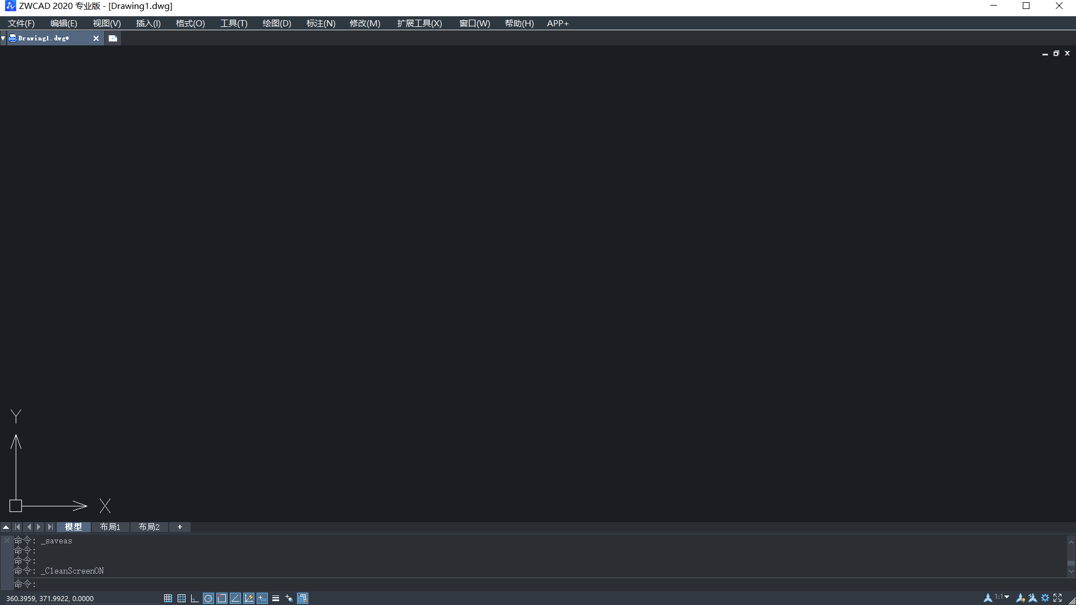This screenshot has width=1076, height=605.
Task: Open the annotation scale 1:1 dropdown
Action: [1007, 597]
